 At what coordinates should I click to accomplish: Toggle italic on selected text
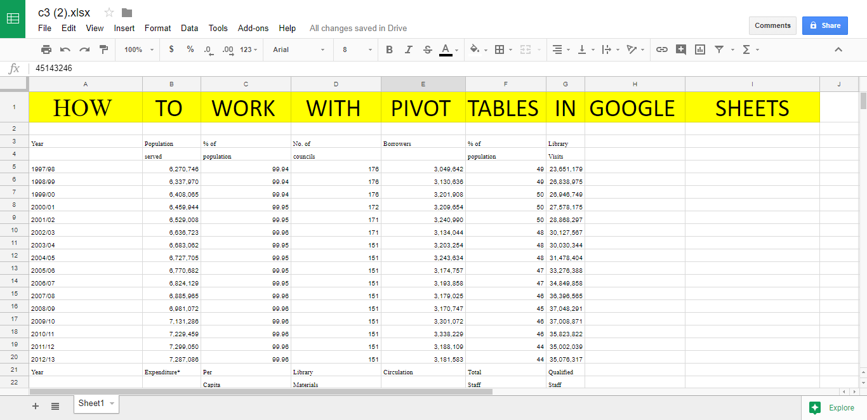pyautogui.click(x=408, y=49)
